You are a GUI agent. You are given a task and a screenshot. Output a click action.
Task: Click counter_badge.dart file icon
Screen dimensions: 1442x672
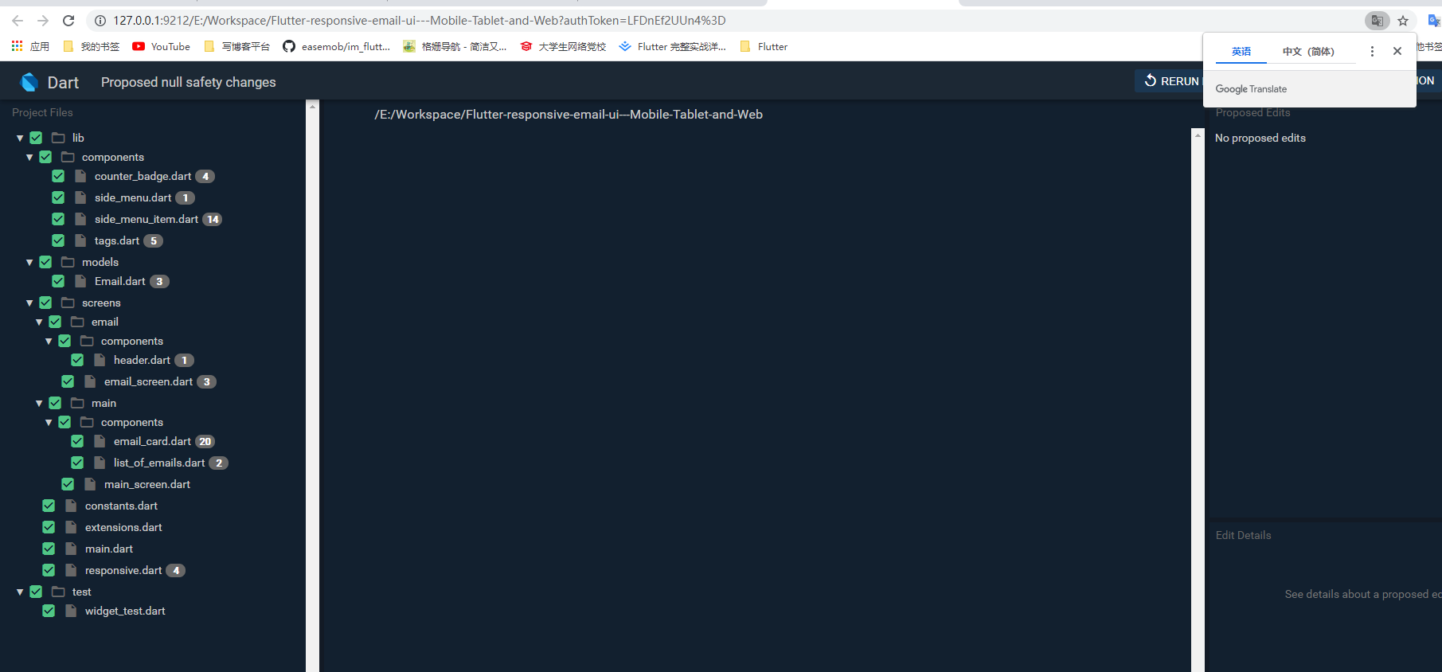80,176
